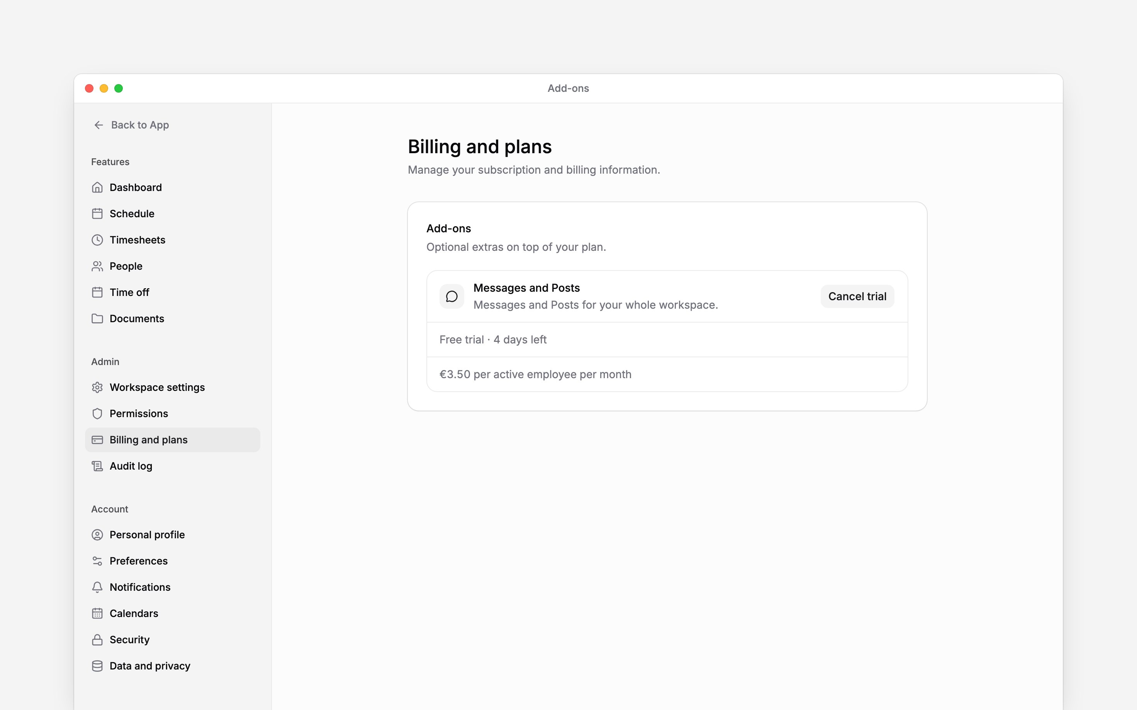Click the Notifications bell icon
The image size is (1137, 710).
click(97, 587)
